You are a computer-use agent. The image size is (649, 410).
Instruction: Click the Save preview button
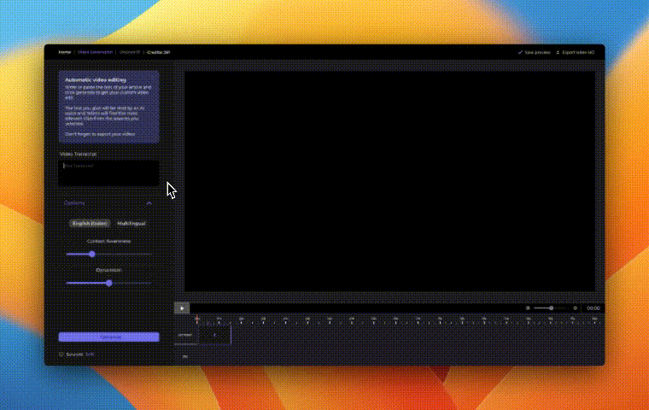pyautogui.click(x=537, y=52)
